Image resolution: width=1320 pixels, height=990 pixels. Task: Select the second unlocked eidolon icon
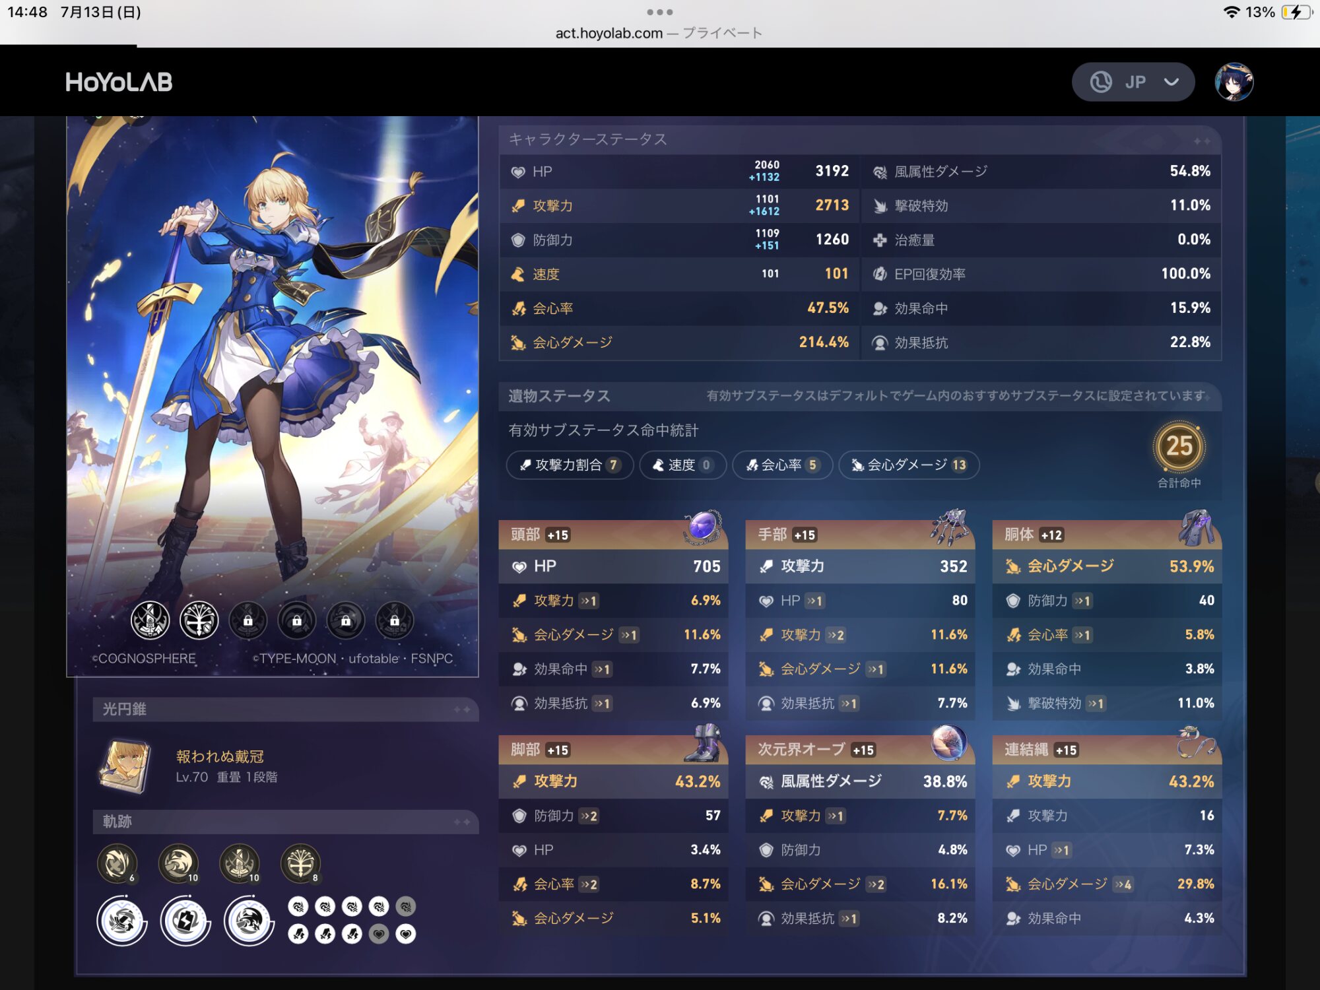tap(199, 620)
